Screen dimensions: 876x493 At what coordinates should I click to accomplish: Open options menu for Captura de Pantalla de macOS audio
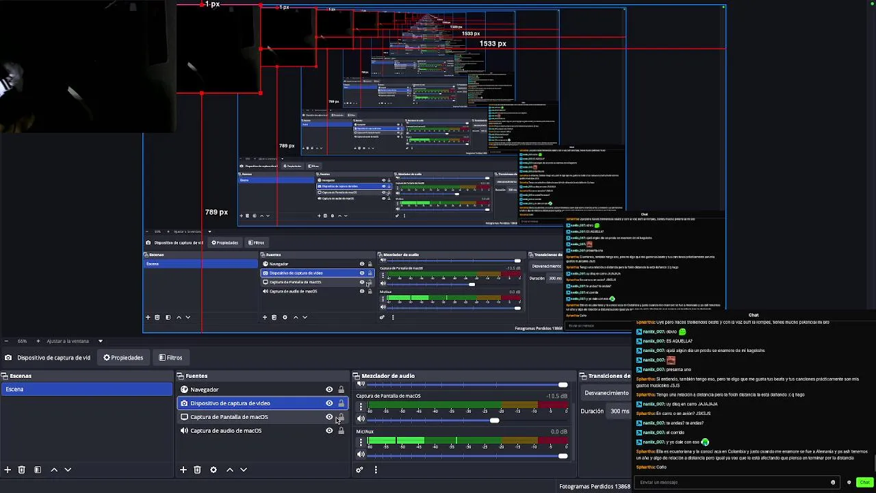[x=361, y=407]
